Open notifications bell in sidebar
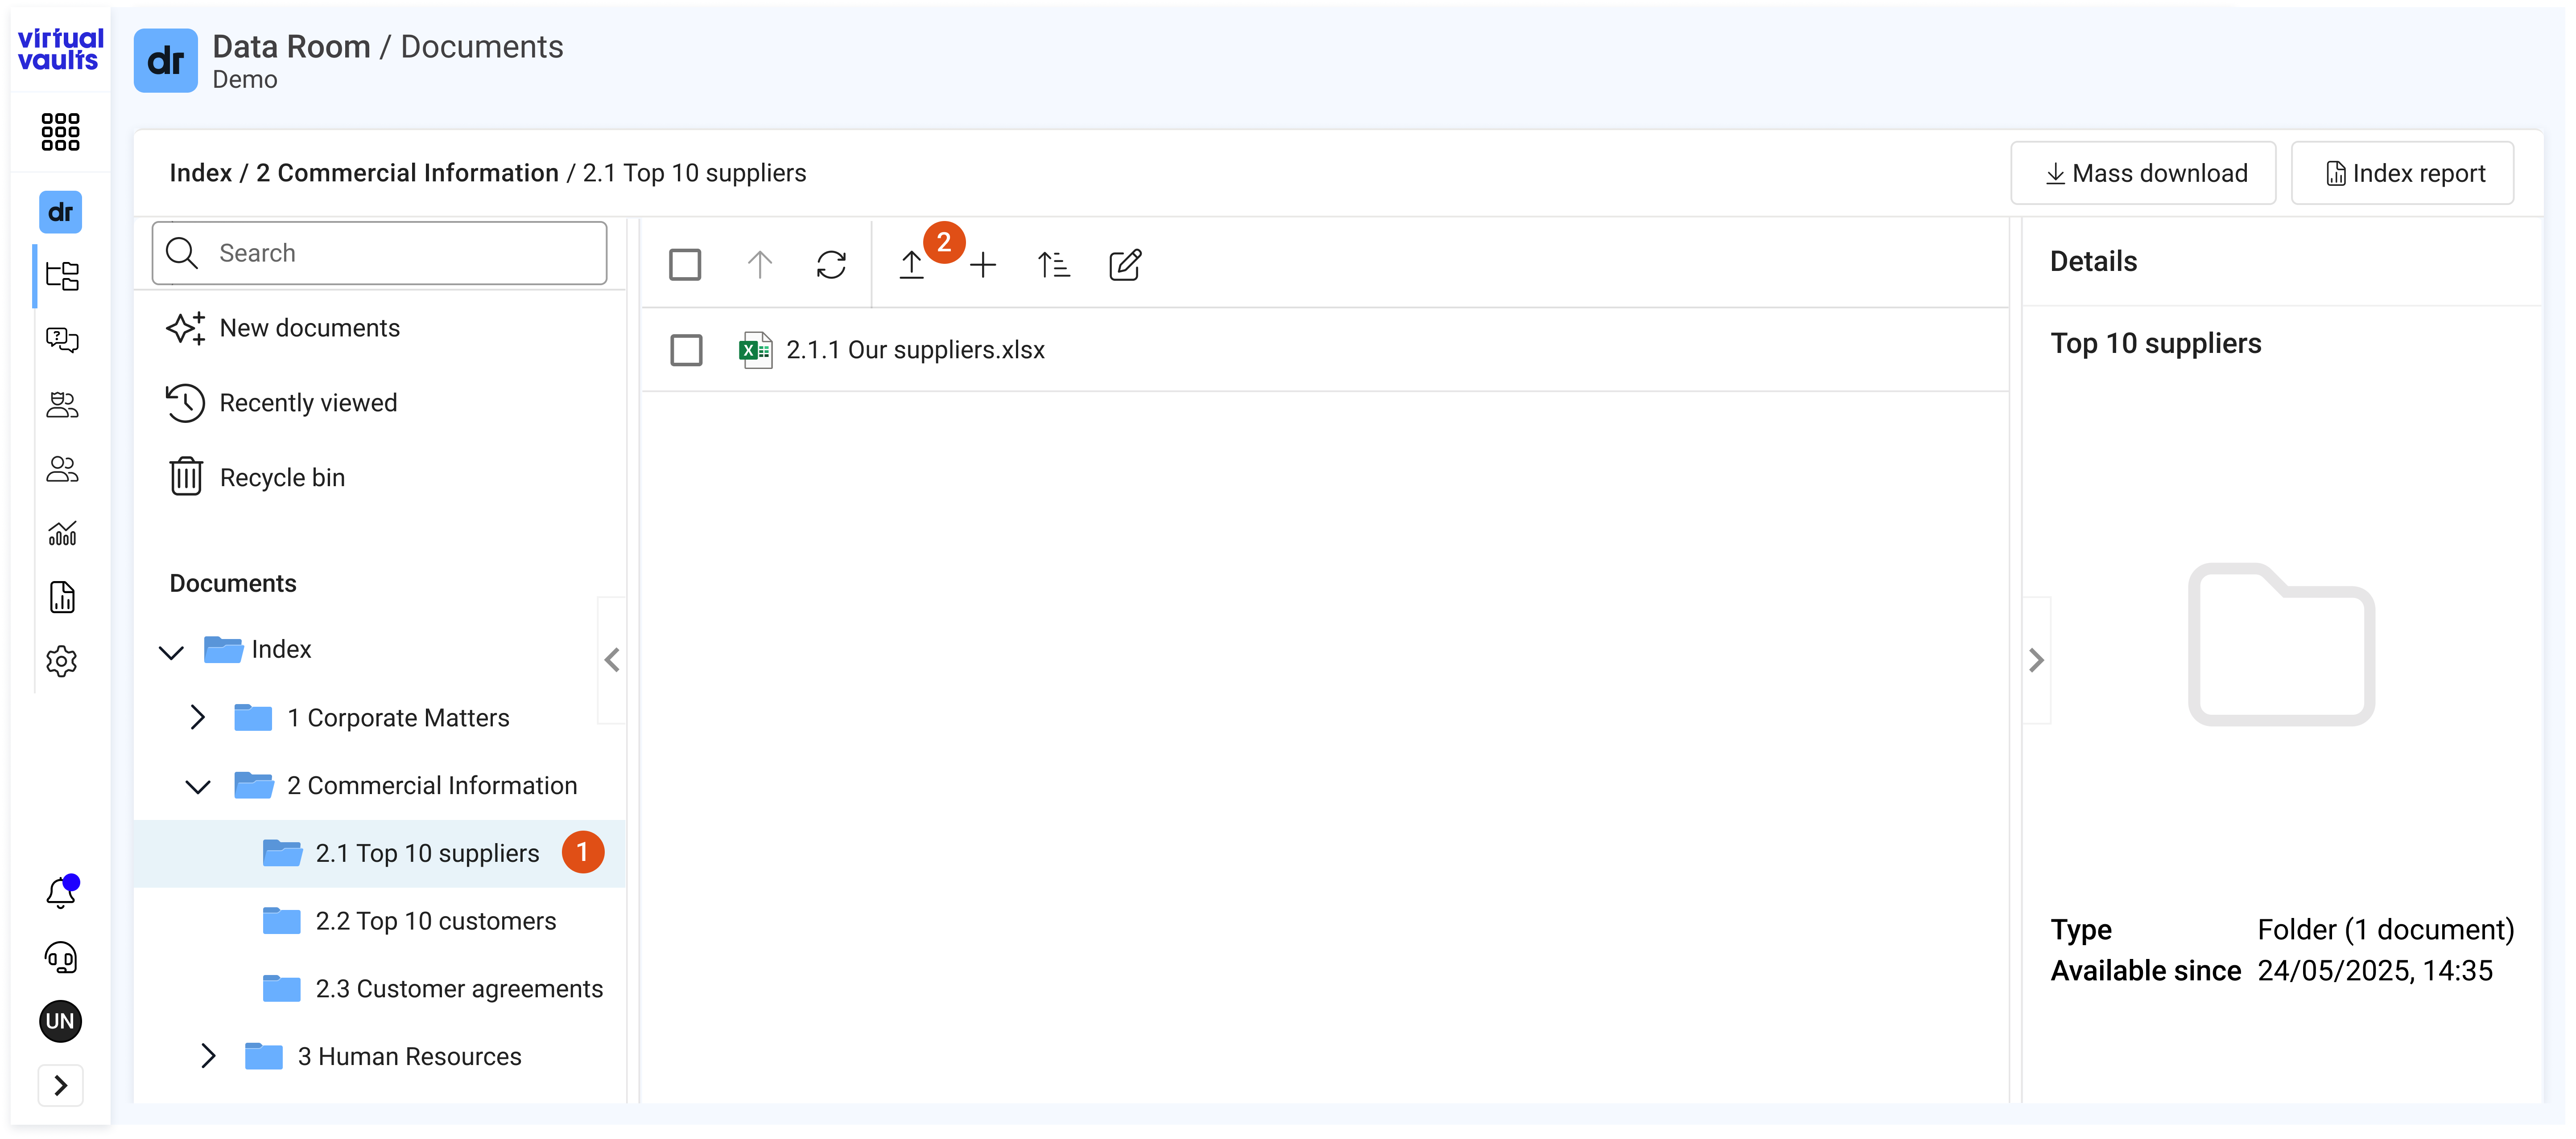 (x=61, y=892)
